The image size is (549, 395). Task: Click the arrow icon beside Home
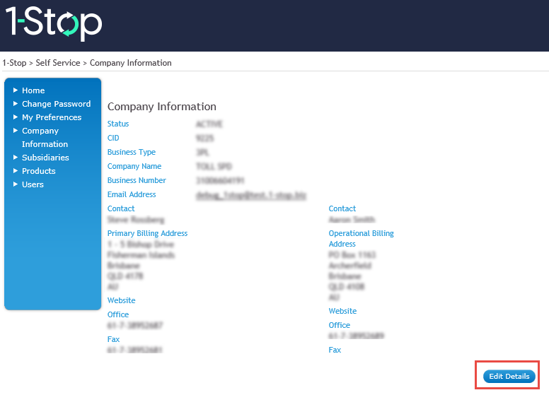(x=16, y=90)
